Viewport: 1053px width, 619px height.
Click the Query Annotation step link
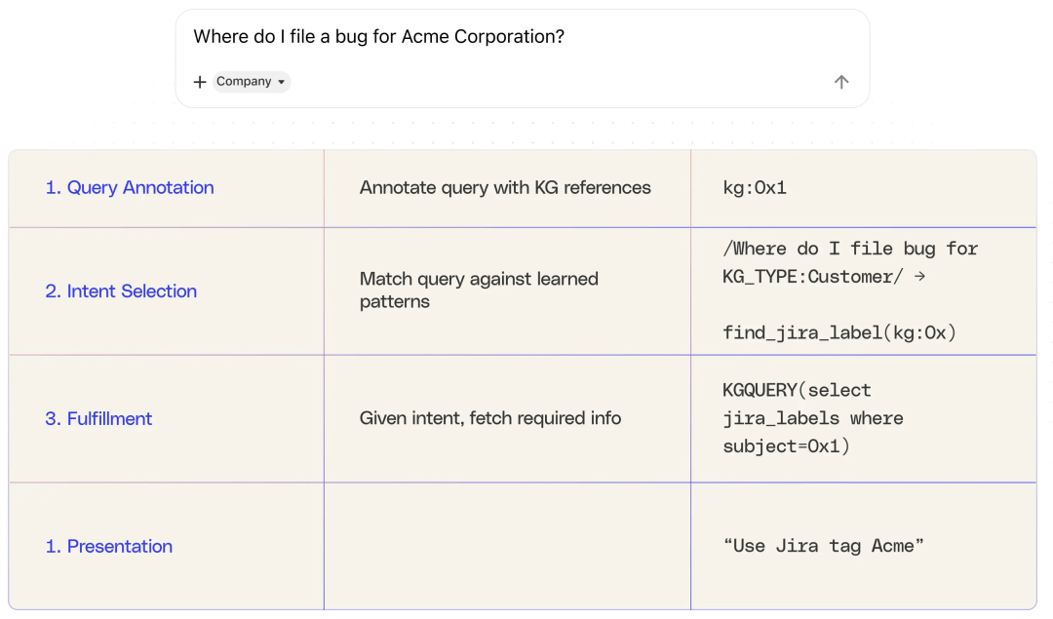click(130, 188)
